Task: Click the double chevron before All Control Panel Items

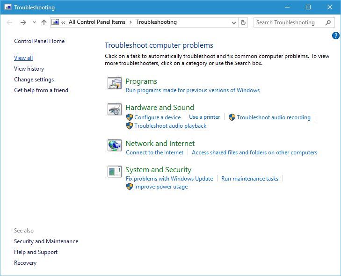Action: coord(63,22)
